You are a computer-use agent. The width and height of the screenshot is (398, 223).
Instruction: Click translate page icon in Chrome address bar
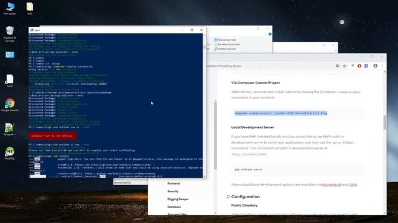click(338, 66)
